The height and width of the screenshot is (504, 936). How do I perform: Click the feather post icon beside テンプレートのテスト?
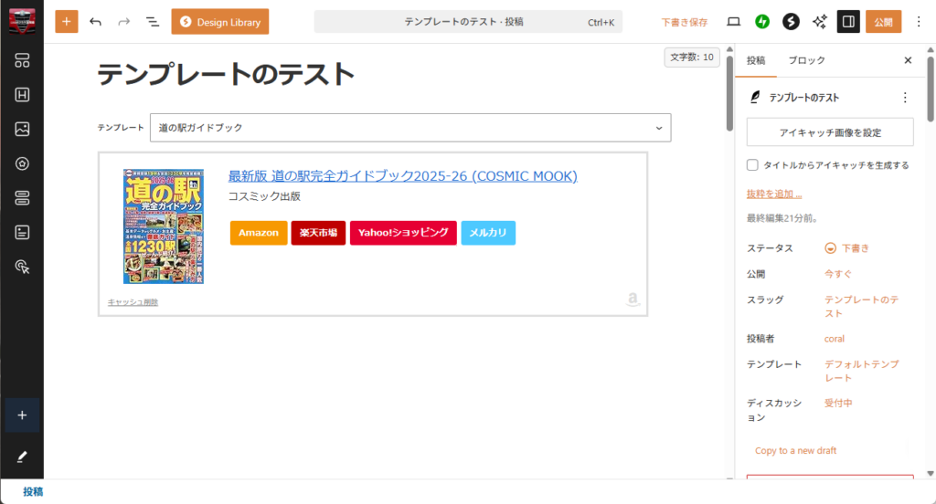point(755,97)
